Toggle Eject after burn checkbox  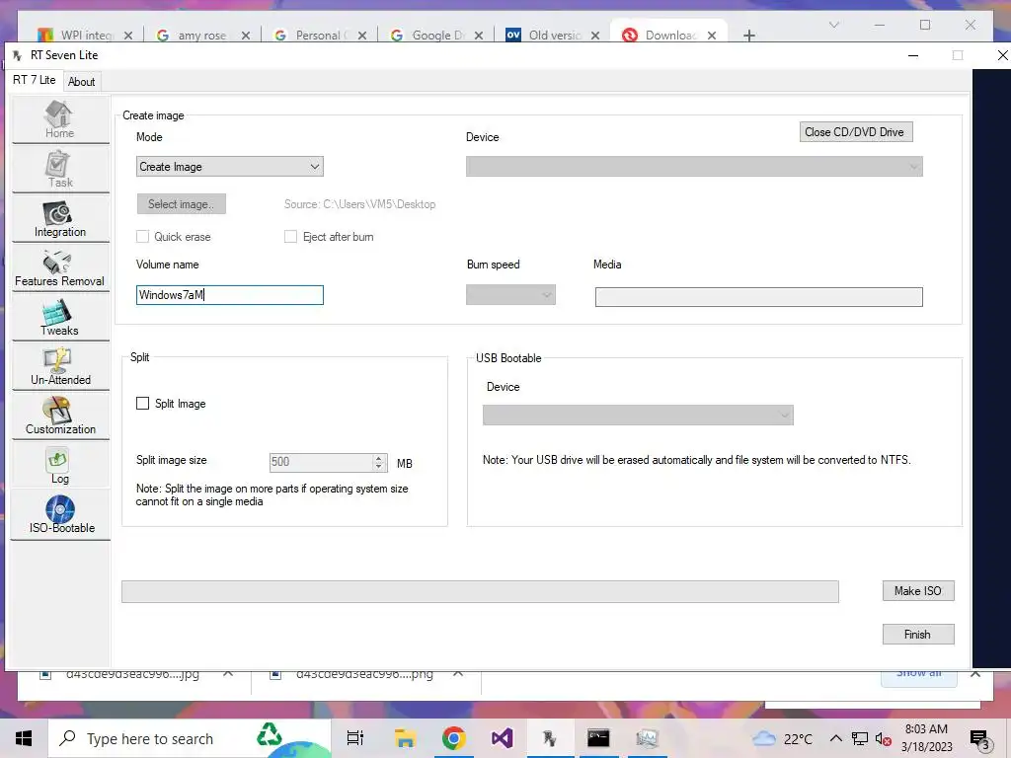click(291, 237)
